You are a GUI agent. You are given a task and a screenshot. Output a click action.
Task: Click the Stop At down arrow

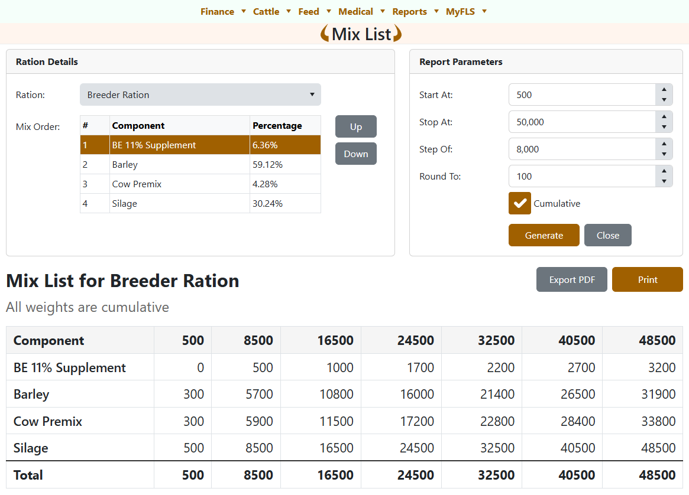tap(664, 128)
